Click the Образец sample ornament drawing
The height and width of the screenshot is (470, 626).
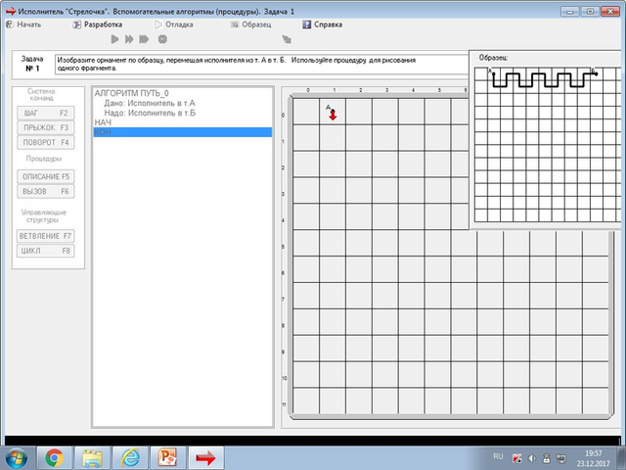point(545,79)
